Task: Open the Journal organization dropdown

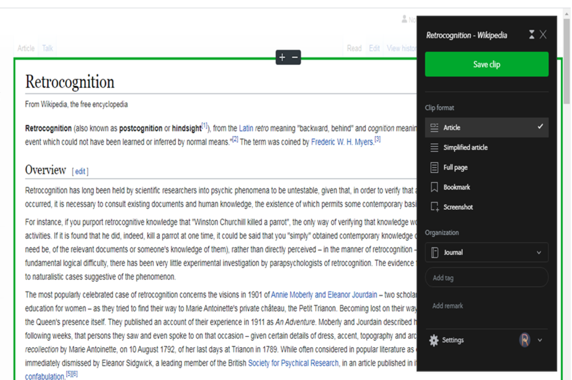Action: (539, 252)
